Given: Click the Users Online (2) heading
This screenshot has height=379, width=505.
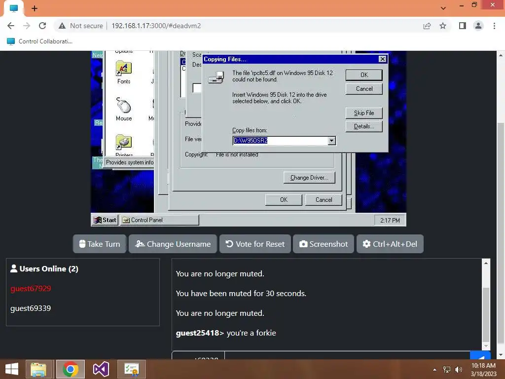Looking at the screenshot, I should point(44,269).
